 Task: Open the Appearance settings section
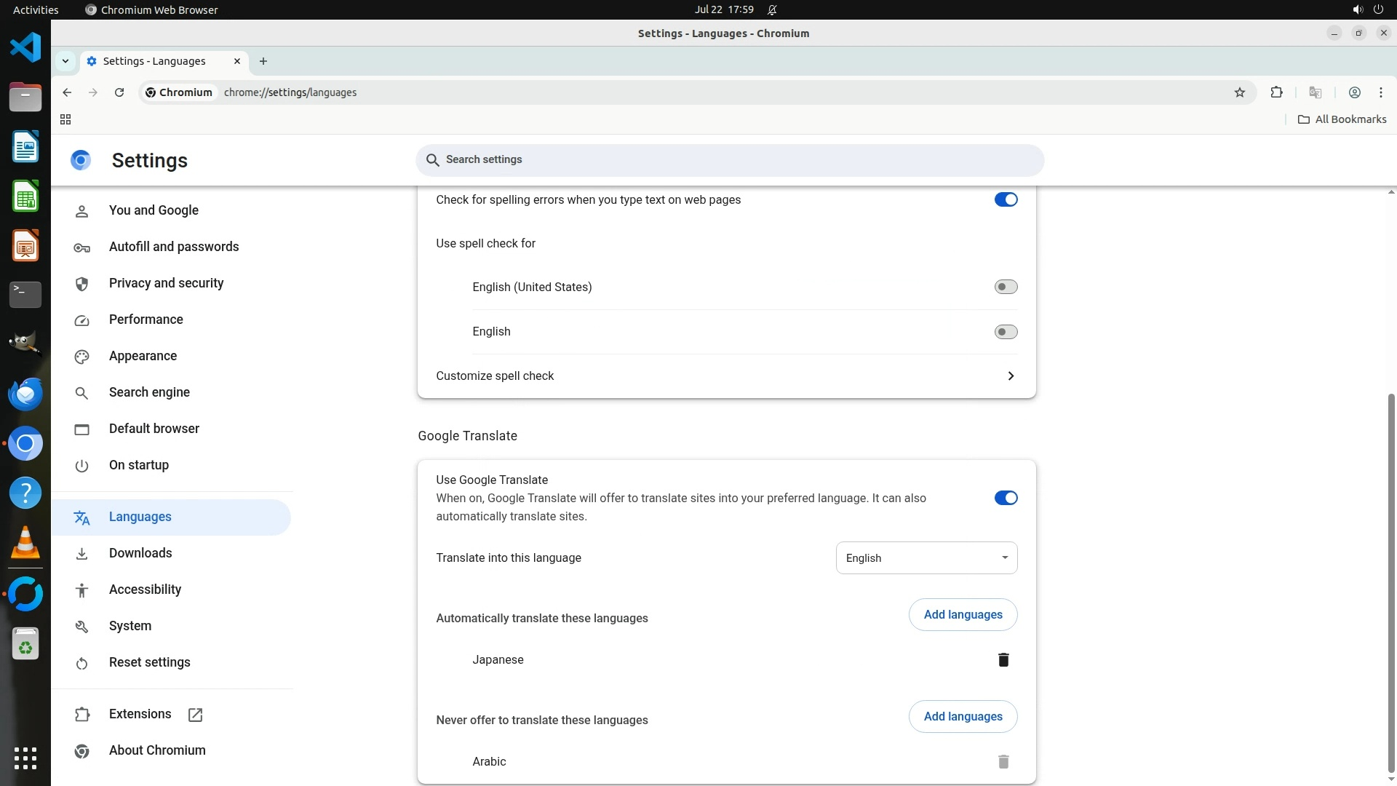tap(143, 356)
